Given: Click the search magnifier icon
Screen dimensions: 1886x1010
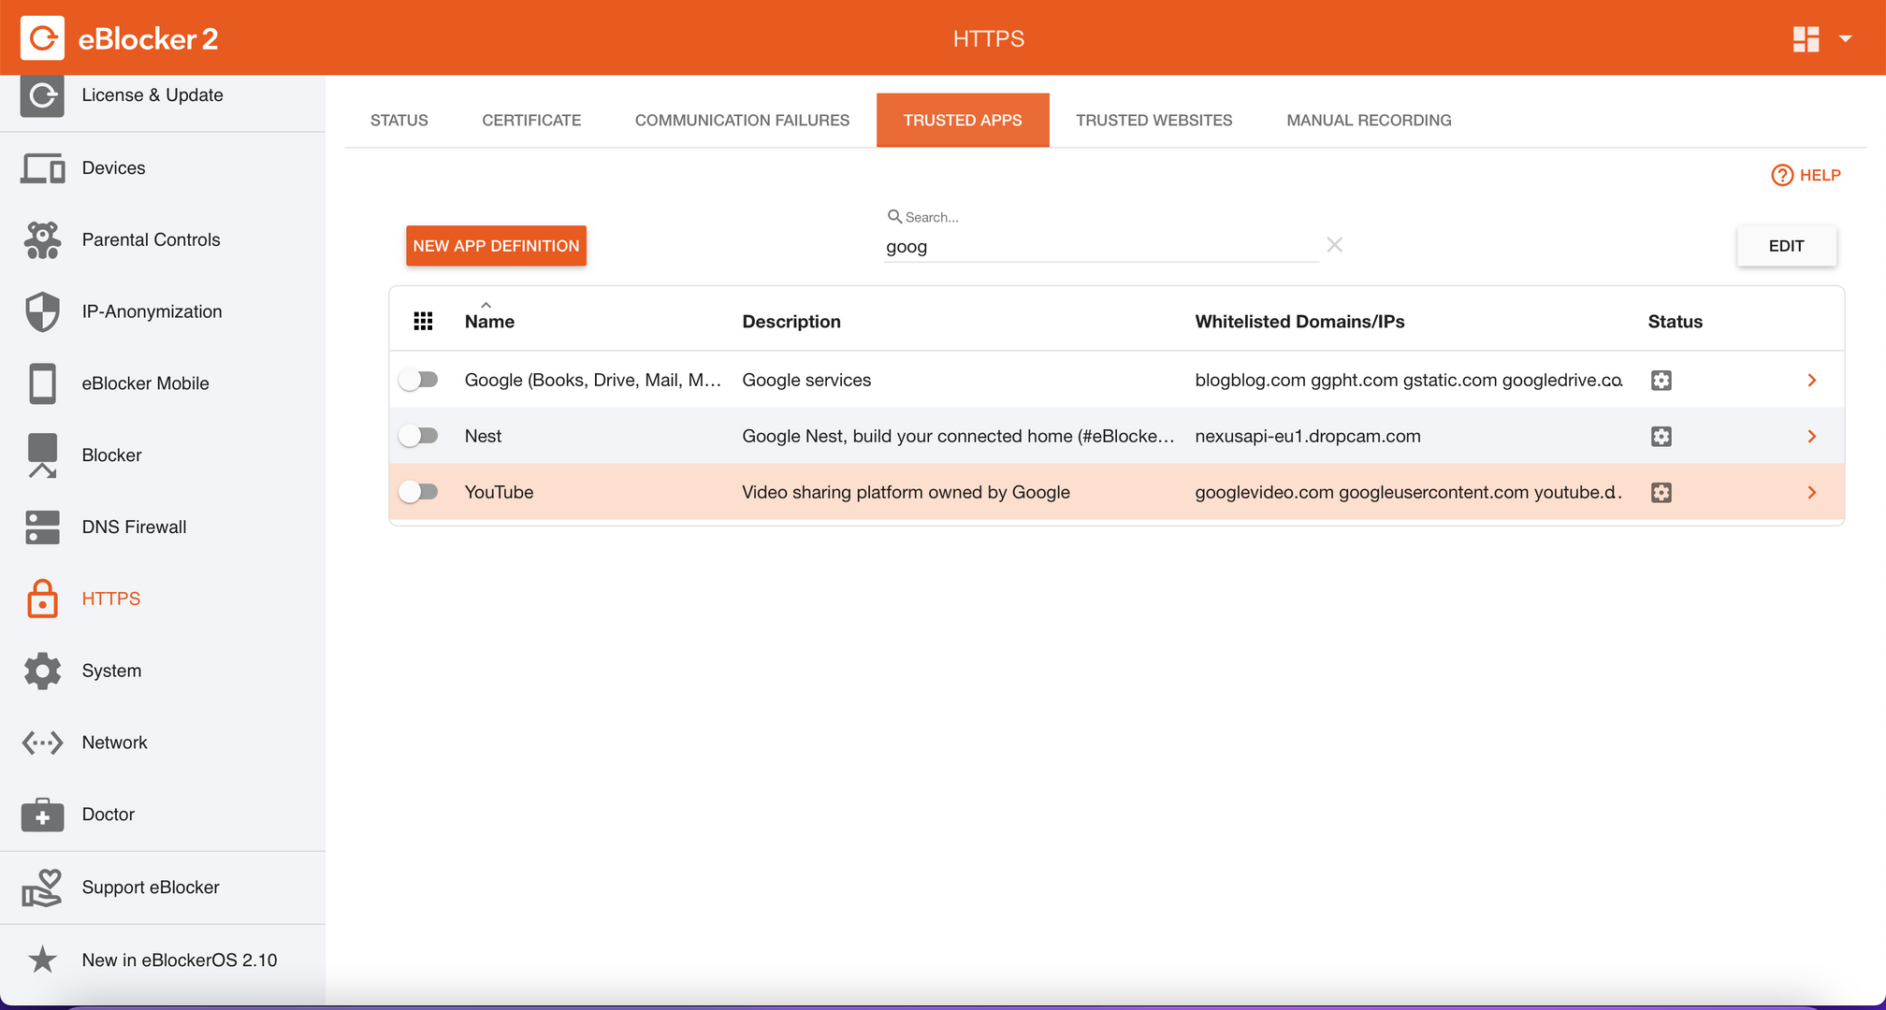Looking at the screenshot, I should (x=894, y=217).
